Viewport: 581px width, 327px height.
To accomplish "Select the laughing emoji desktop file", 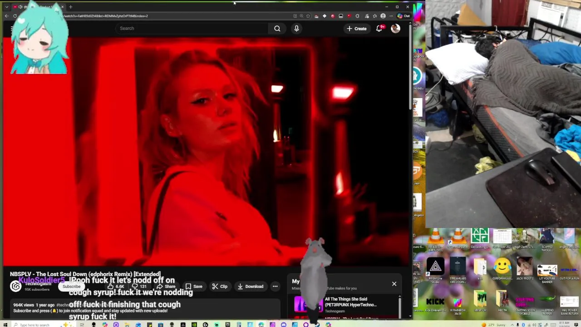I will coord(502,270).
